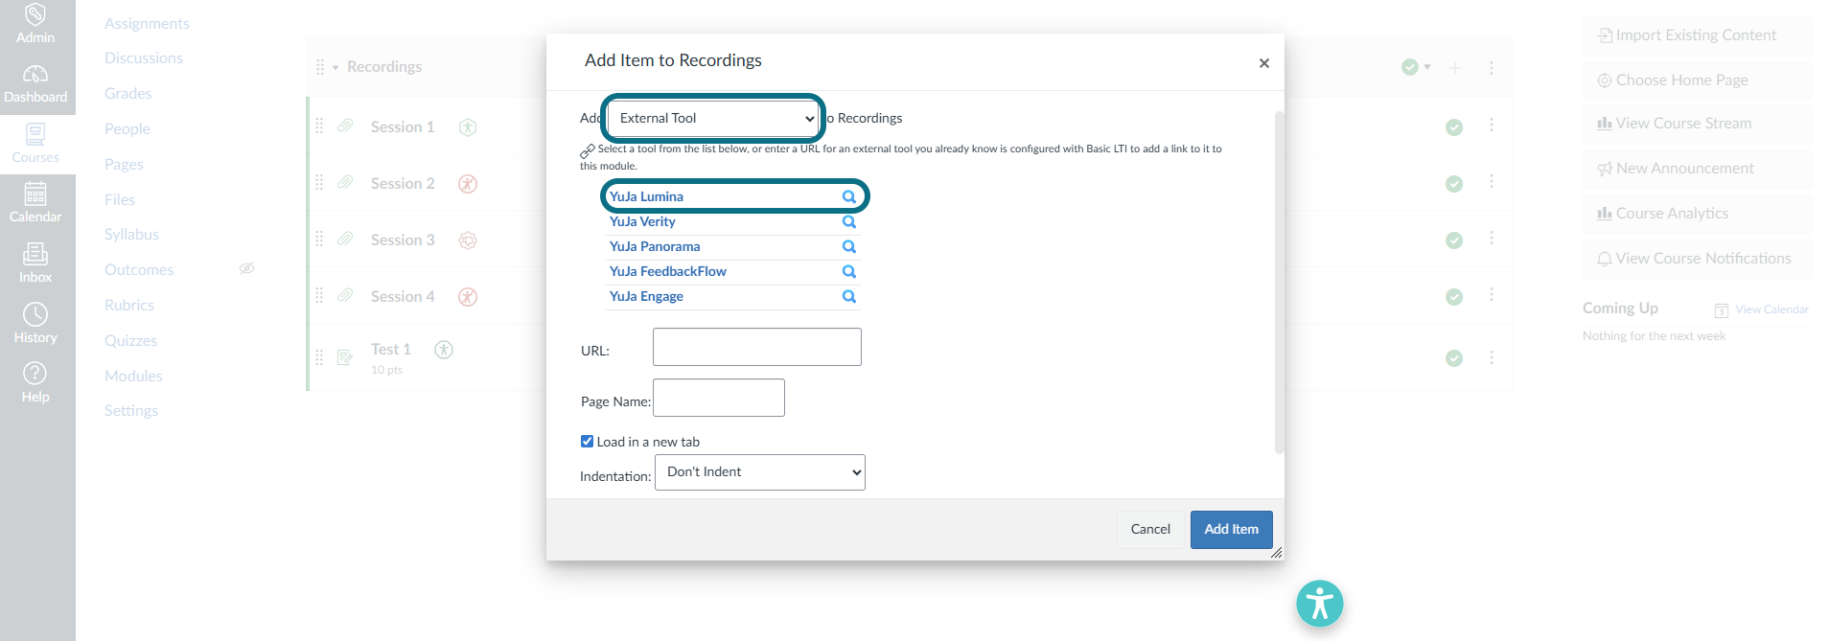Toggle published status for Session 4

[x=1454, y=297]
